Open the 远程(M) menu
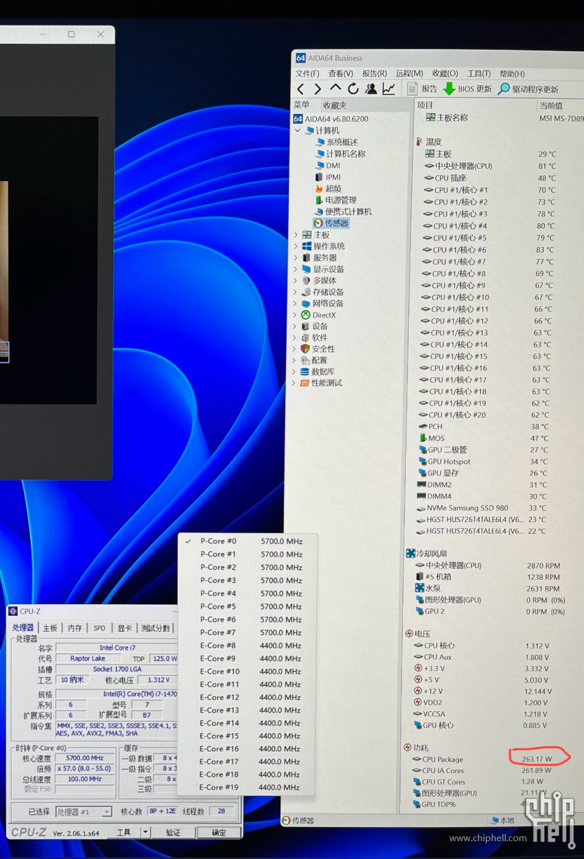 (409, 73)
